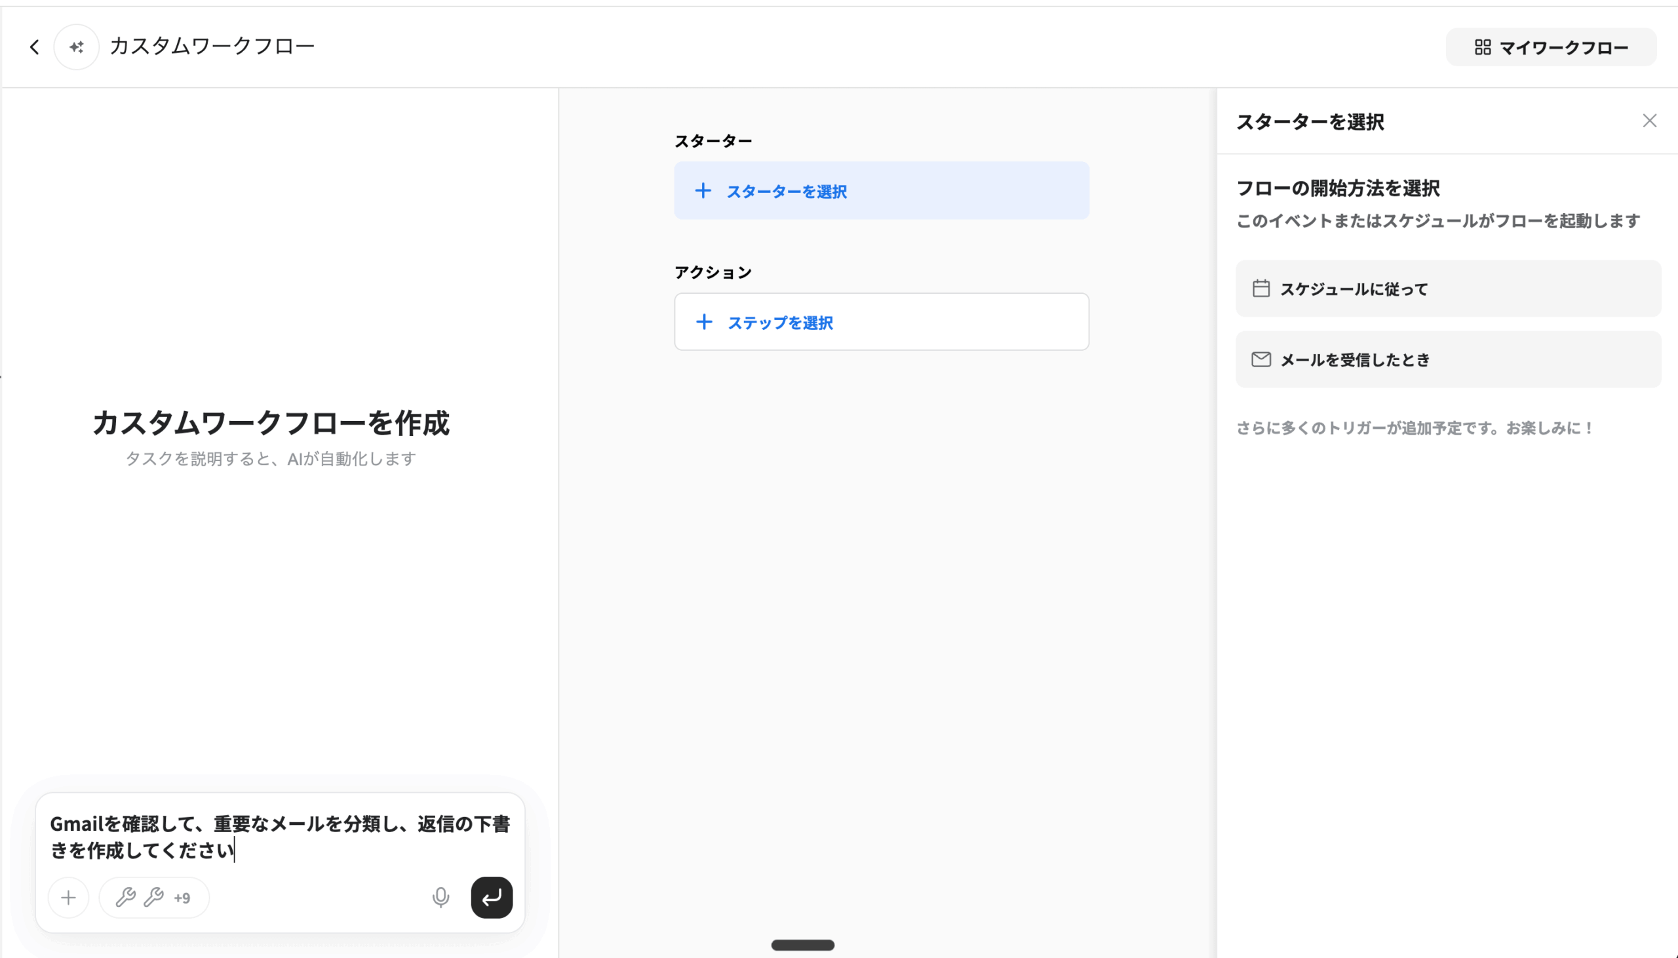Image resolution: width=1678 pixels, height=958 pixels.
Task: Expand the tools list showing +9
Action: click(x=182, y=898)
